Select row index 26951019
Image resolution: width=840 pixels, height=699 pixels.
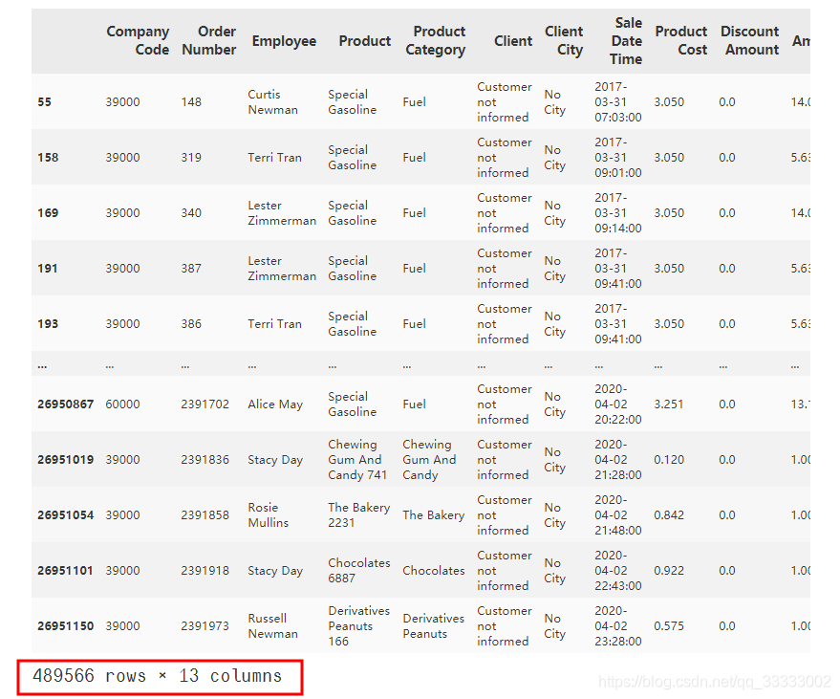65,460
